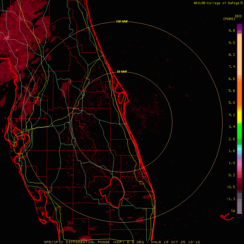
Task: Click the 19:16 time stamp
Action: click(x=194, y=242)
